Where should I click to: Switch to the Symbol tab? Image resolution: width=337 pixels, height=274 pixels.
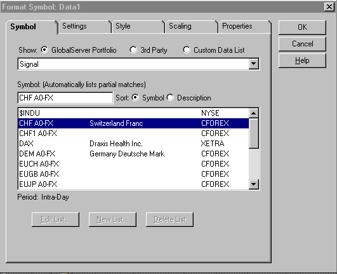pyautogui.click(x=32, y=27)
